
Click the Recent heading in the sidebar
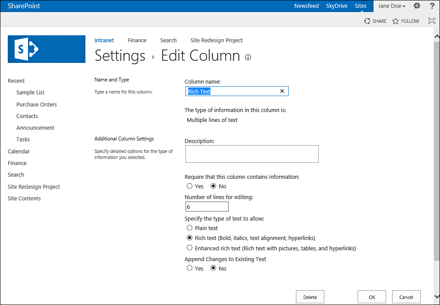[x=16, y=81]
